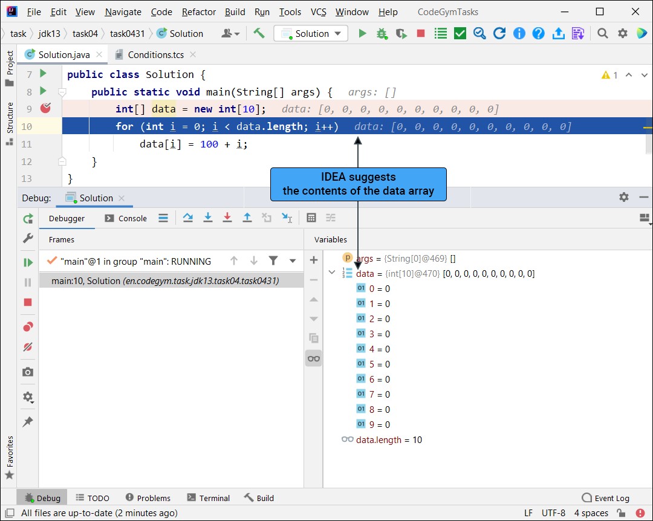Stop the process with the red toolbar square
Viewport: 653px width, 521px height.
[x=421, y=33]
